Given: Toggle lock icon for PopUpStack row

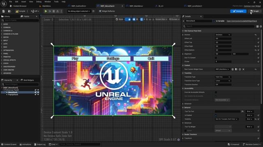Looking at the screenshot, I should click(x=36, y=94).
